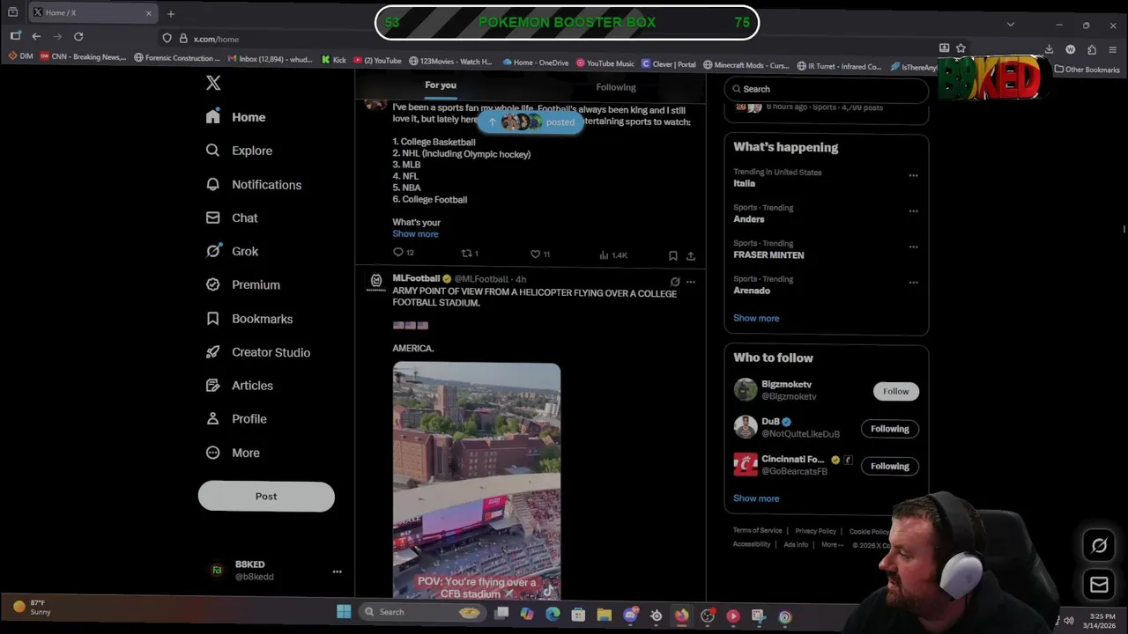
Task: Share the sports fan post
Action: pos(691,255)
